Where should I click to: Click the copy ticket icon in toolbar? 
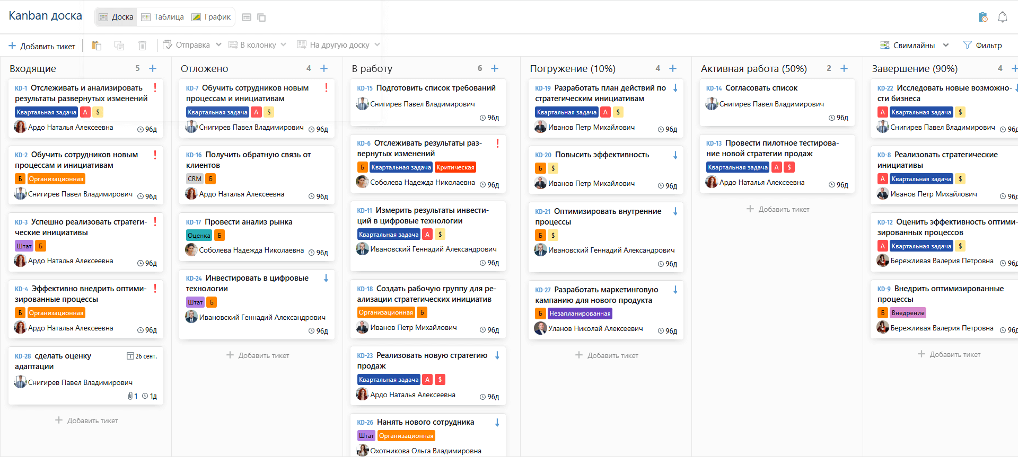pyautogui.click(x=119, y=45)
